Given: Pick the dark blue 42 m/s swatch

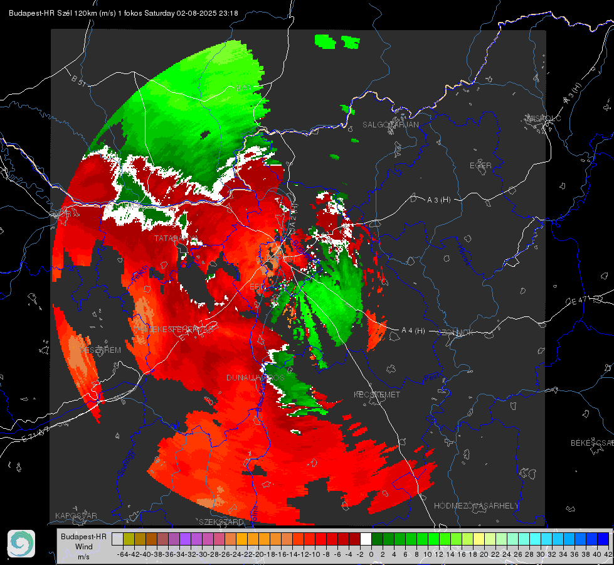Looking at the screenshot, I should point(603,539).
